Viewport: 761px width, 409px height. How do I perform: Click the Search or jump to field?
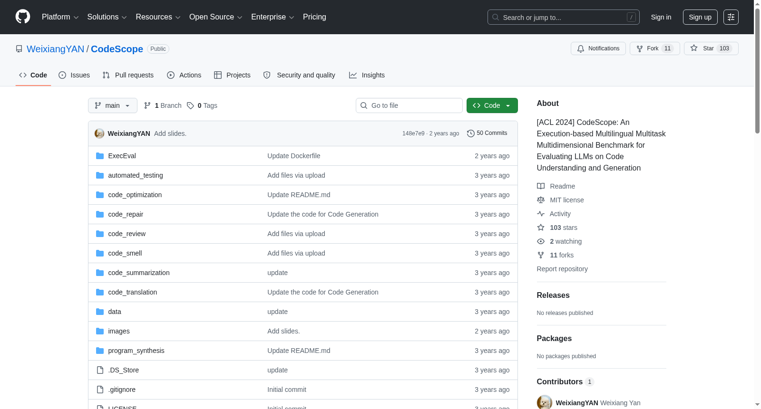[x=564, y=17]
